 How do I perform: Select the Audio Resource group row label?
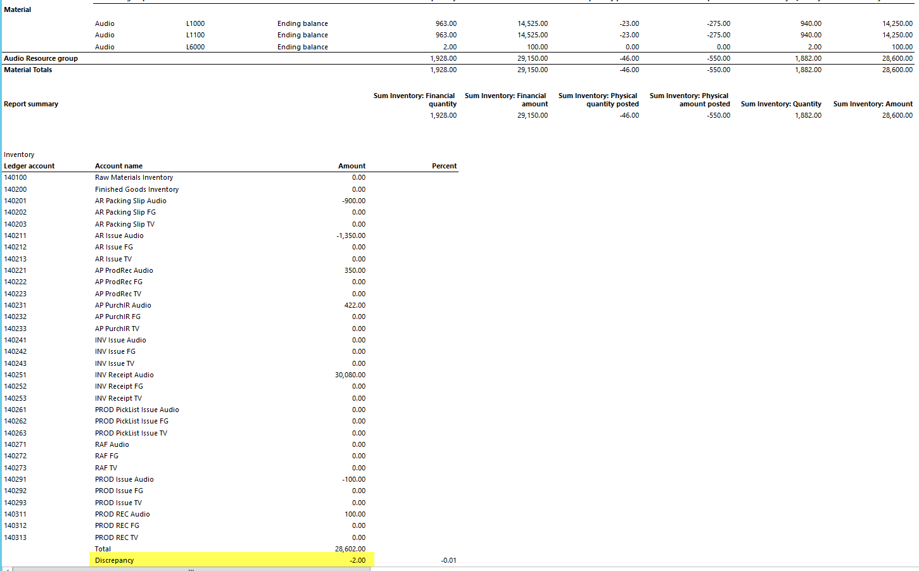click(x=41, y=58)
